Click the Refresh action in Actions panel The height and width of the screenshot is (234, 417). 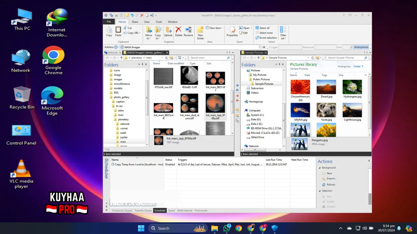[328, 185]
